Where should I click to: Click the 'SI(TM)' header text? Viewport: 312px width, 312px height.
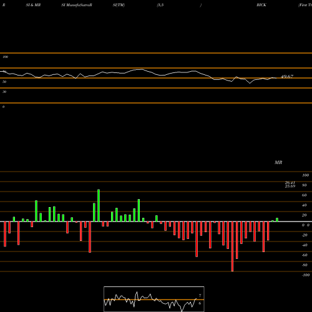click(x=119, y=5)
